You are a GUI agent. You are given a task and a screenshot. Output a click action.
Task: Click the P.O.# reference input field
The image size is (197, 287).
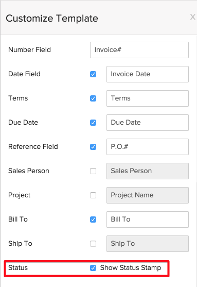point(148,147)
